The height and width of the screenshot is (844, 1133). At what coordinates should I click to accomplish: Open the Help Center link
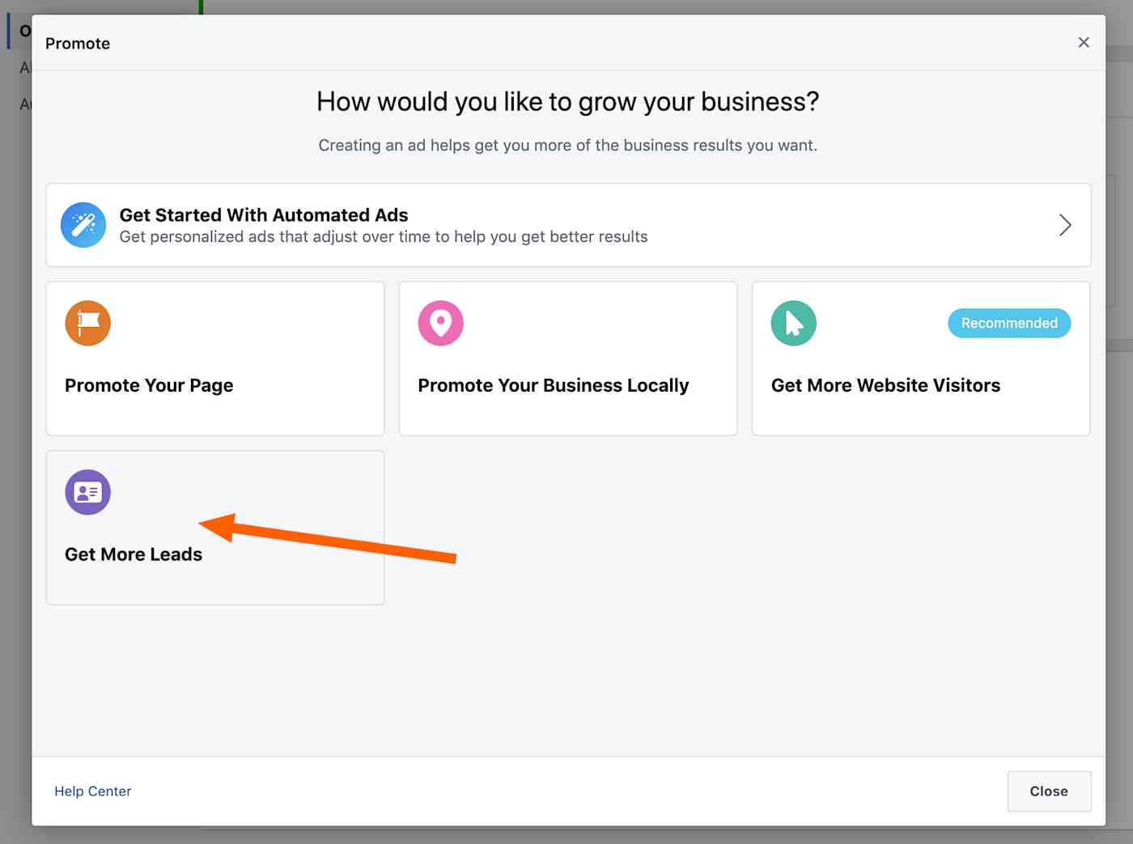92,791
